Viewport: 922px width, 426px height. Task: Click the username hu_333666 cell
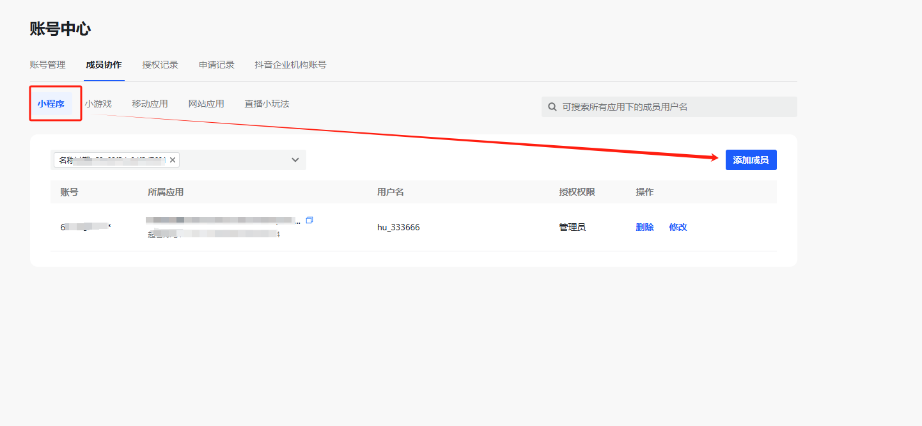click(x=398, y=227)
